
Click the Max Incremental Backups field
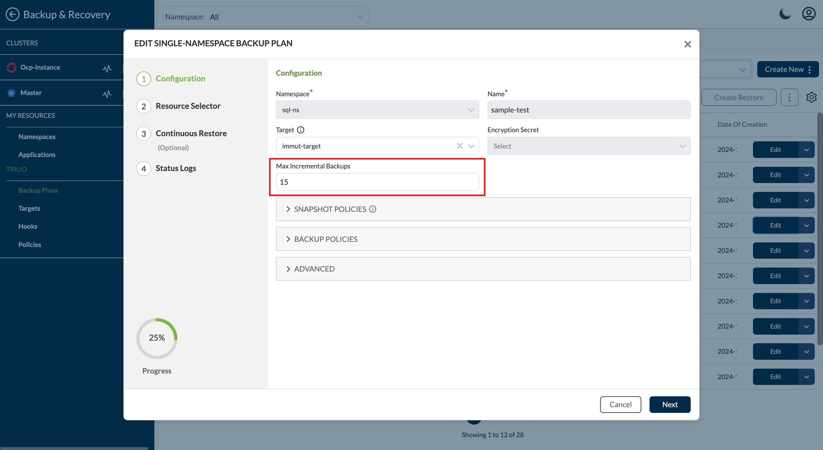tap(377, 182)
